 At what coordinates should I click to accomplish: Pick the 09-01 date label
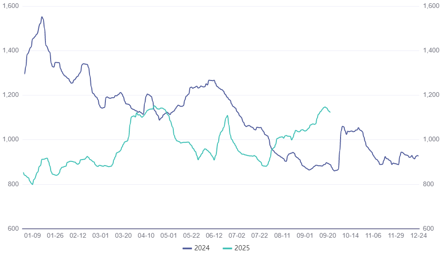point(305,236)
